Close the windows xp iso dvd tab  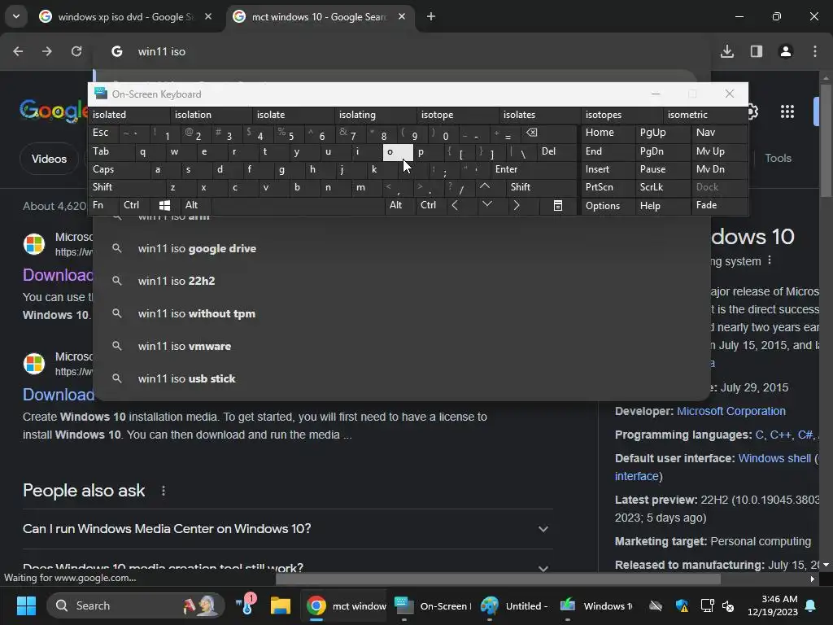click(208, 16)
